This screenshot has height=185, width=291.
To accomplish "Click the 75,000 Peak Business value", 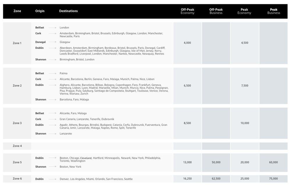I will point(274,179).
